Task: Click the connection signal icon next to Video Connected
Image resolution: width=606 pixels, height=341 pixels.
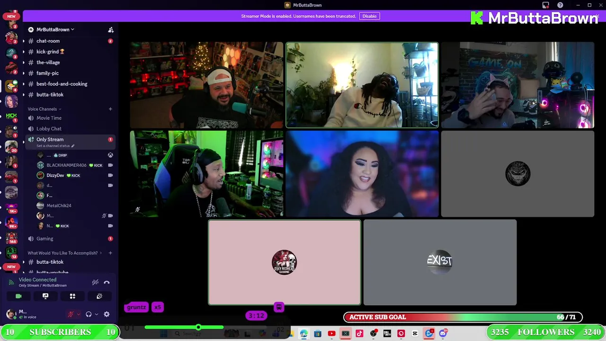Action: pyautogui.click(x=11, y=282)
